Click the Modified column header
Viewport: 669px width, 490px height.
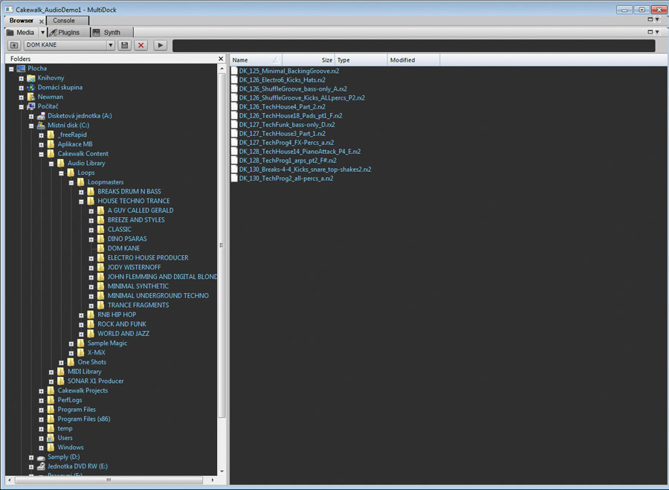pyautogui.click(x=413, y=59)
